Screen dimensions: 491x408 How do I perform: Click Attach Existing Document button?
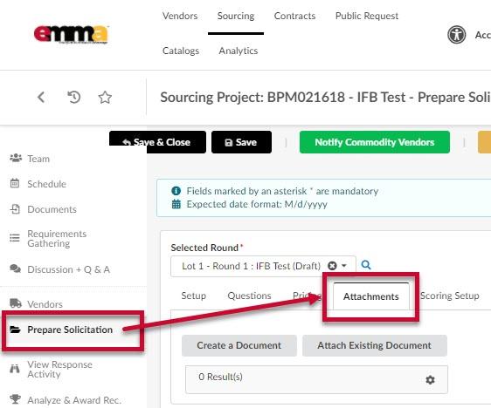[375, 345]
